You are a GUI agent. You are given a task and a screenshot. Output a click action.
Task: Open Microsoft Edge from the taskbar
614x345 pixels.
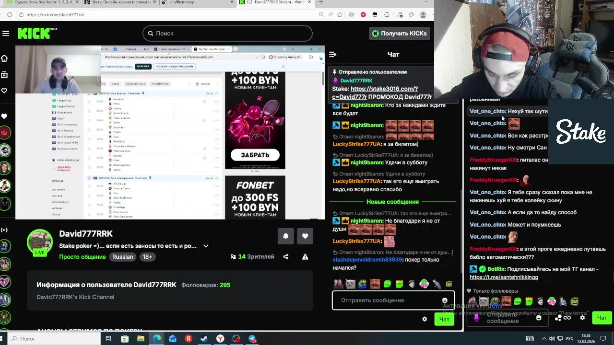click(157, 339)
